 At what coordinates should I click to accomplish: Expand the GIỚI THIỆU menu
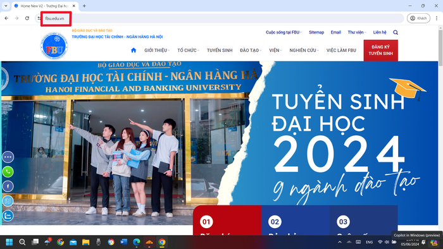(x=157, y=50)
